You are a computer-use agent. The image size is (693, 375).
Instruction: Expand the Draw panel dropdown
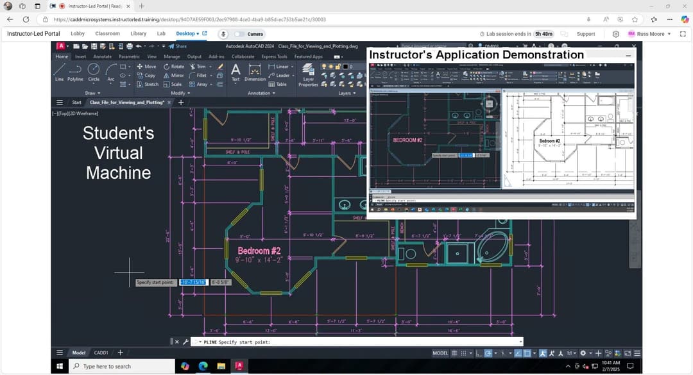pyautogui.click(x=92, y=93)
